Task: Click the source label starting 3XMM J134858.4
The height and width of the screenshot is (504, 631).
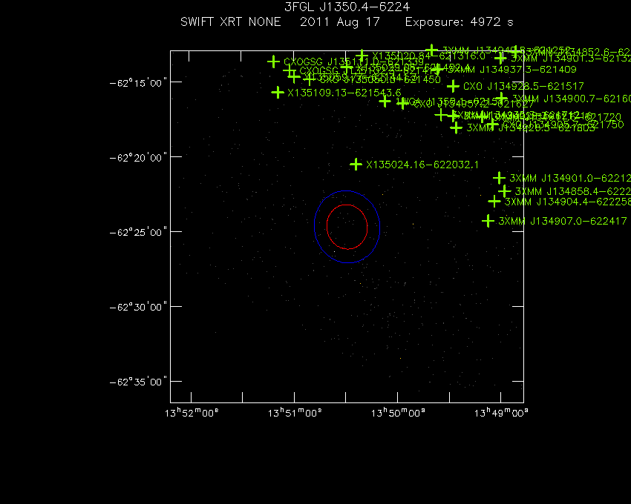Action: click(x=573, y=191)
